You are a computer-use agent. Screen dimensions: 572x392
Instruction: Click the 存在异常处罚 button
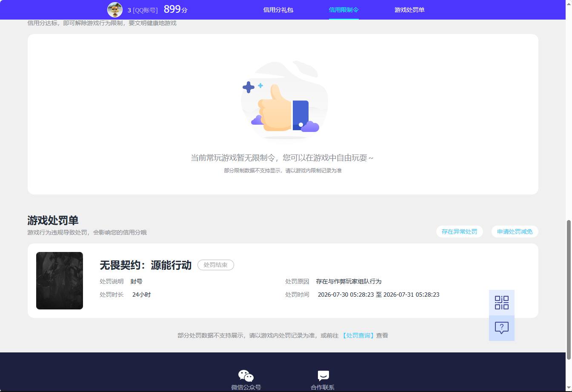[459, 232]
